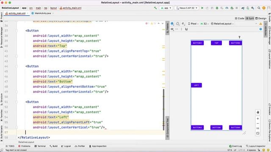Open App Inspection tool window

pos(98,146)
